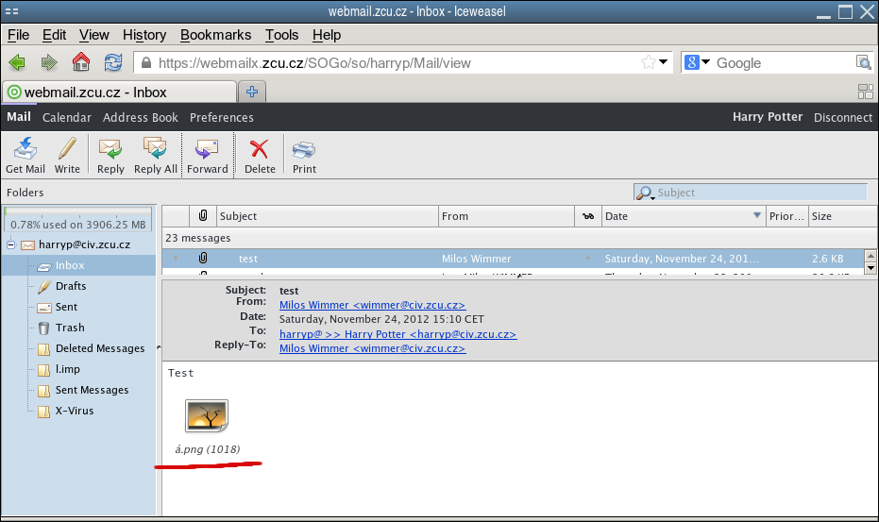This screenshot has height=522, width=879.
Task: Click the Get Mail toolbar icon
Action: pos(25,155)
